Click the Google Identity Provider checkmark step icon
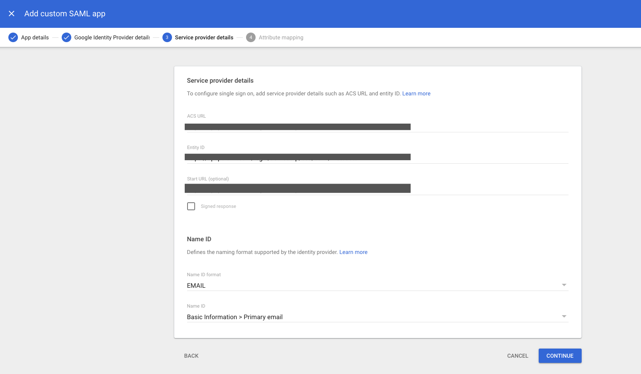 click(x=66, y=37)
